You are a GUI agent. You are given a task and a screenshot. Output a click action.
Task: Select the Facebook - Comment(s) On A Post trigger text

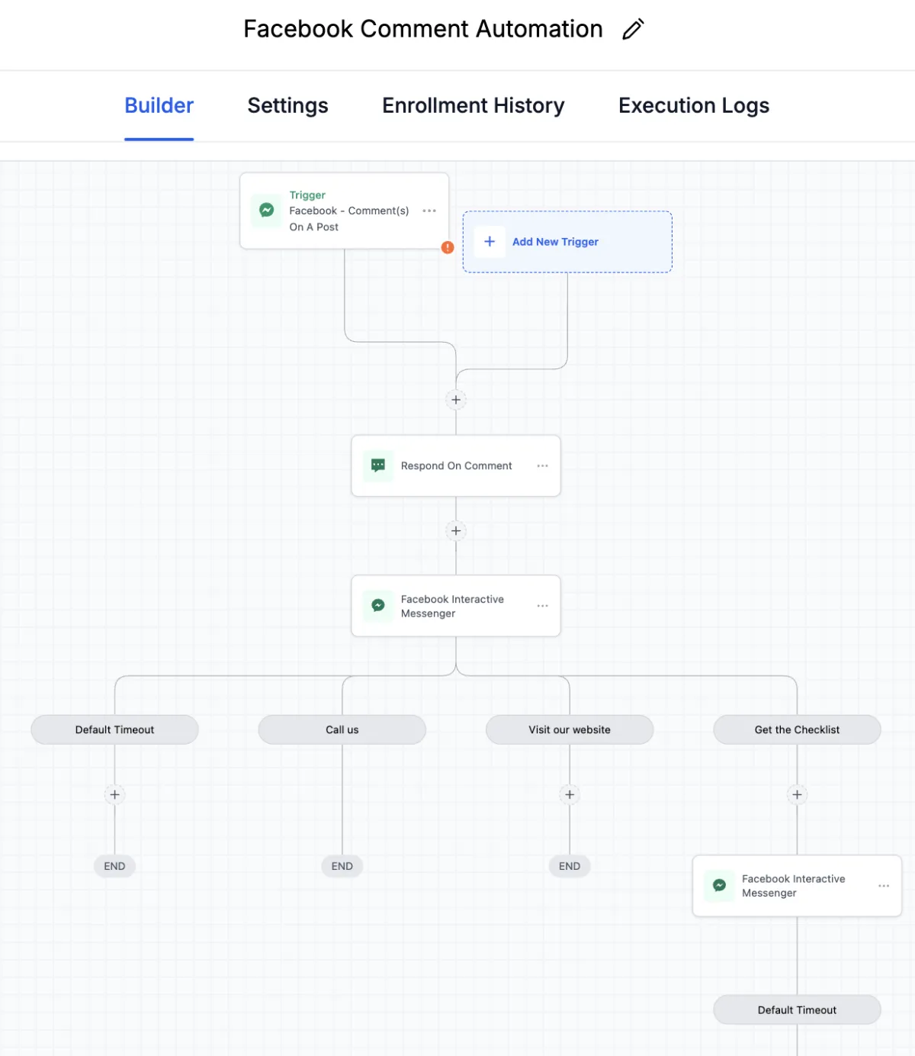coord(349,218)
